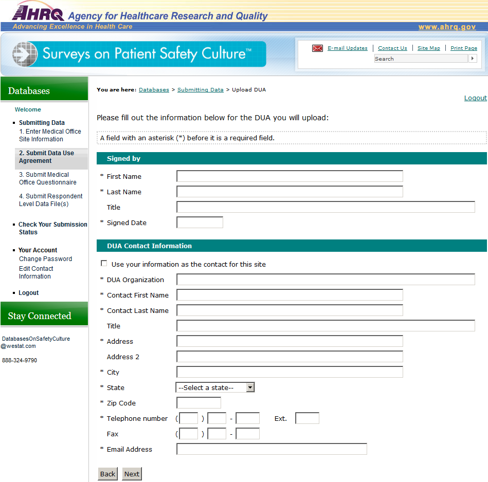This screenshot has width=488, height=482.
Task: Click into the Search box
Action: tap(421, 59)
